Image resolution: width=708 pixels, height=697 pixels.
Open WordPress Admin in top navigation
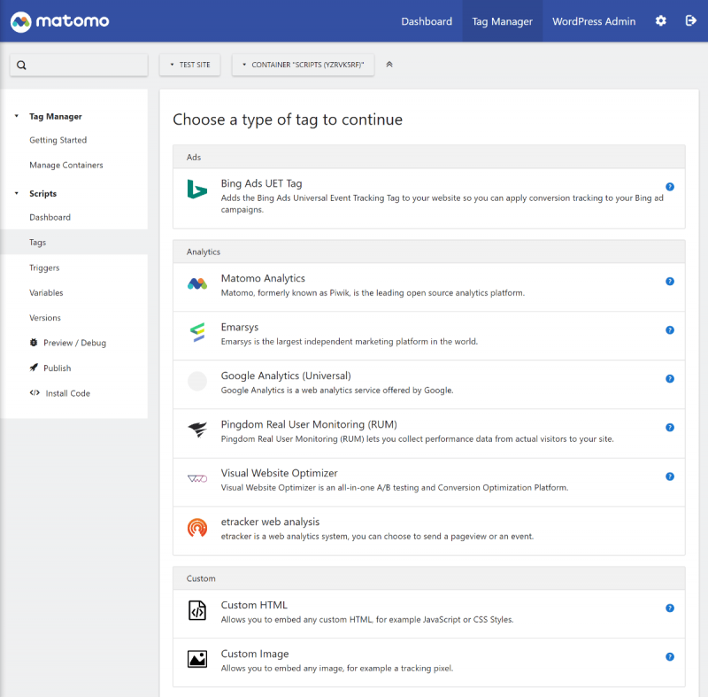pos(594,21)
